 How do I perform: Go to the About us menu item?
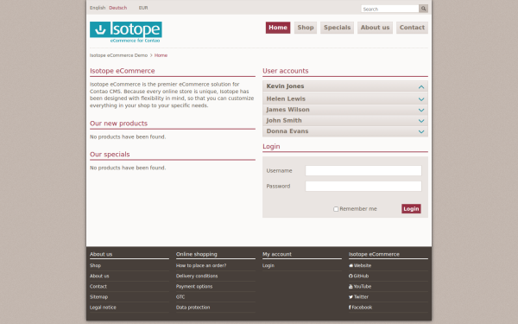click(x=375, y=28)
